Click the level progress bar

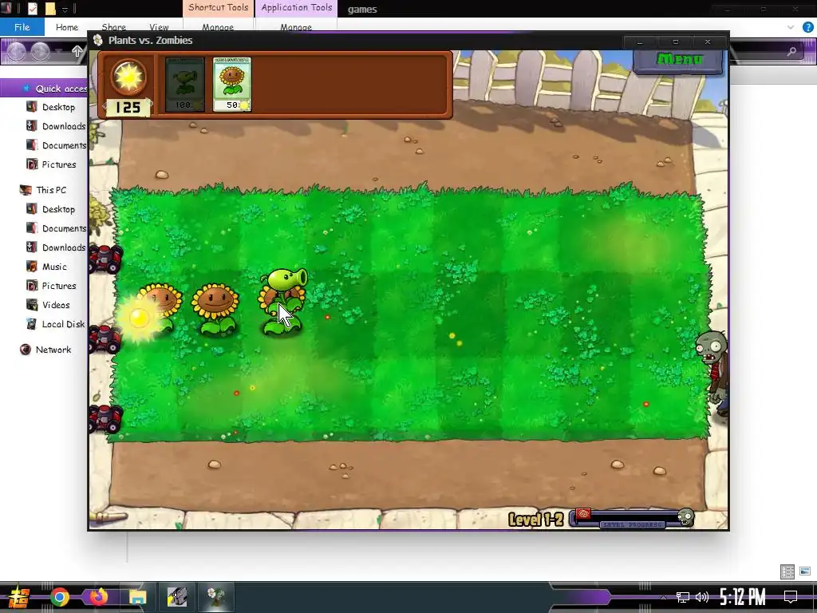pos(632,519)
